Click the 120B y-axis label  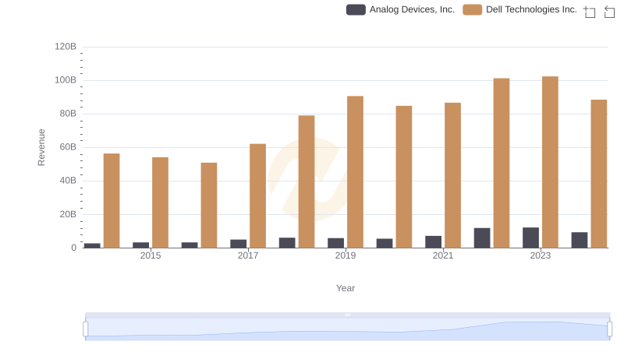pyautogui.click(x=66, y=47)
